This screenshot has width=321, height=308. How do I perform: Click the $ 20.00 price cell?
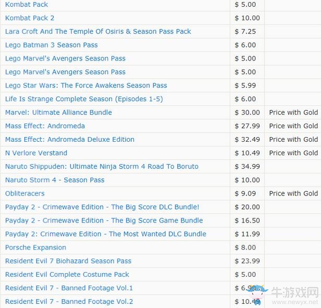point(248,207)
